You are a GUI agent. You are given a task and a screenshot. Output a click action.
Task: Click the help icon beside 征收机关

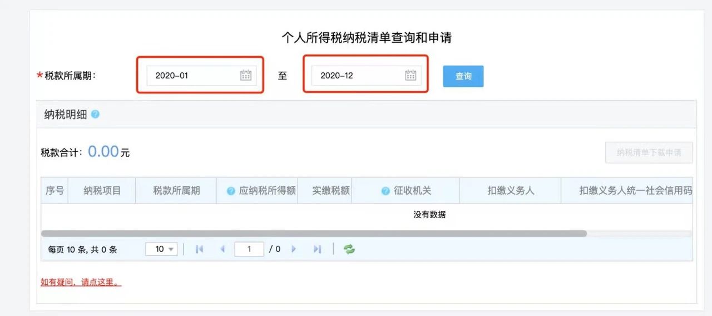point(385,191)
